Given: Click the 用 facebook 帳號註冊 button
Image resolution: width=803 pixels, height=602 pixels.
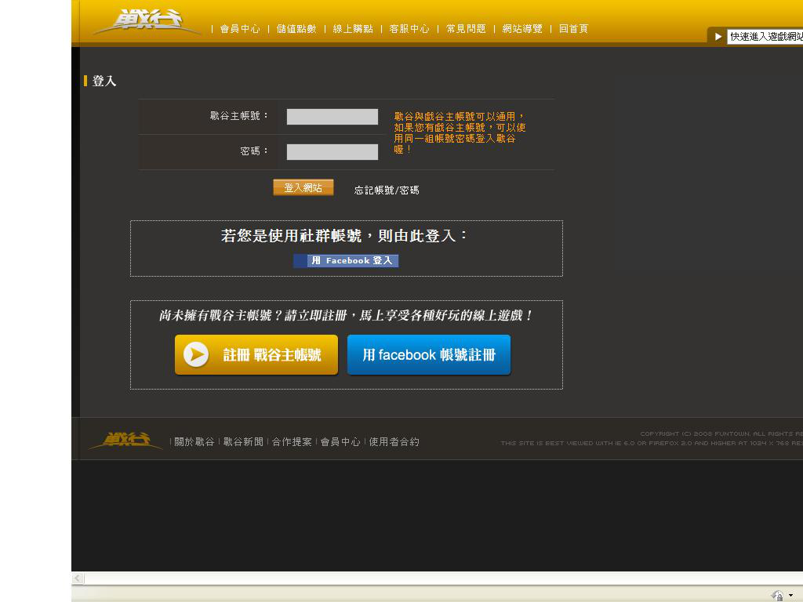Looking at the screenshot, I should pos(429,355).
